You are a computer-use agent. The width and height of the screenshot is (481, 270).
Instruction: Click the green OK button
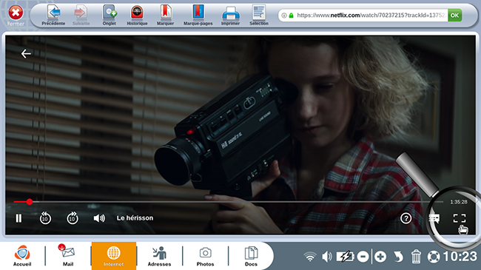pyautogui.click(x=454, y=16)
